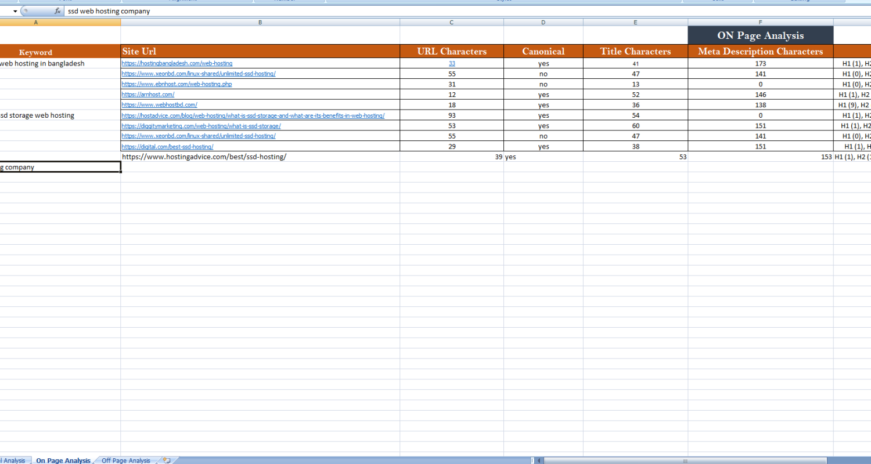The image size is (871, 464).
Task: Open the Name Box dropdown arrow
Action: click(x=16, y=11)
